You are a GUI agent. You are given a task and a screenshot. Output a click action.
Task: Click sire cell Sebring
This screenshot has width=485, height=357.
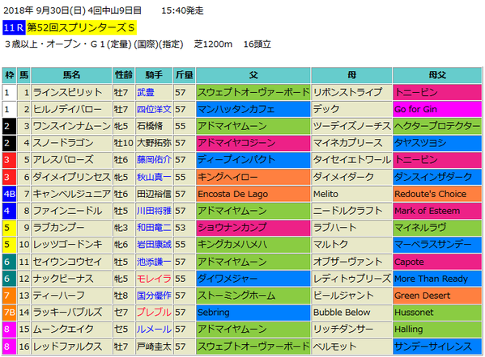(253, 313)
